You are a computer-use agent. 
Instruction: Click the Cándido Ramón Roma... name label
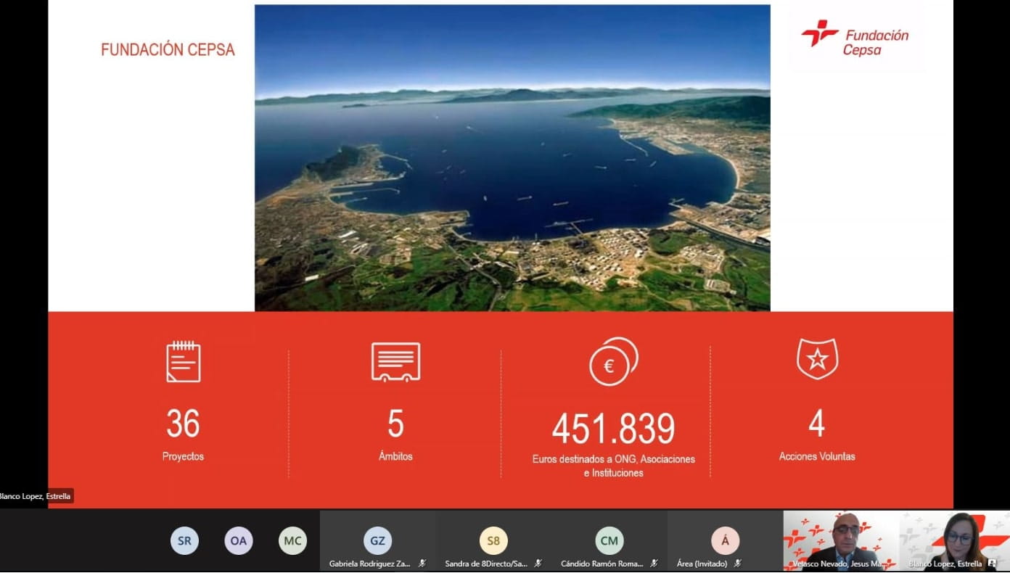[602, 564]
